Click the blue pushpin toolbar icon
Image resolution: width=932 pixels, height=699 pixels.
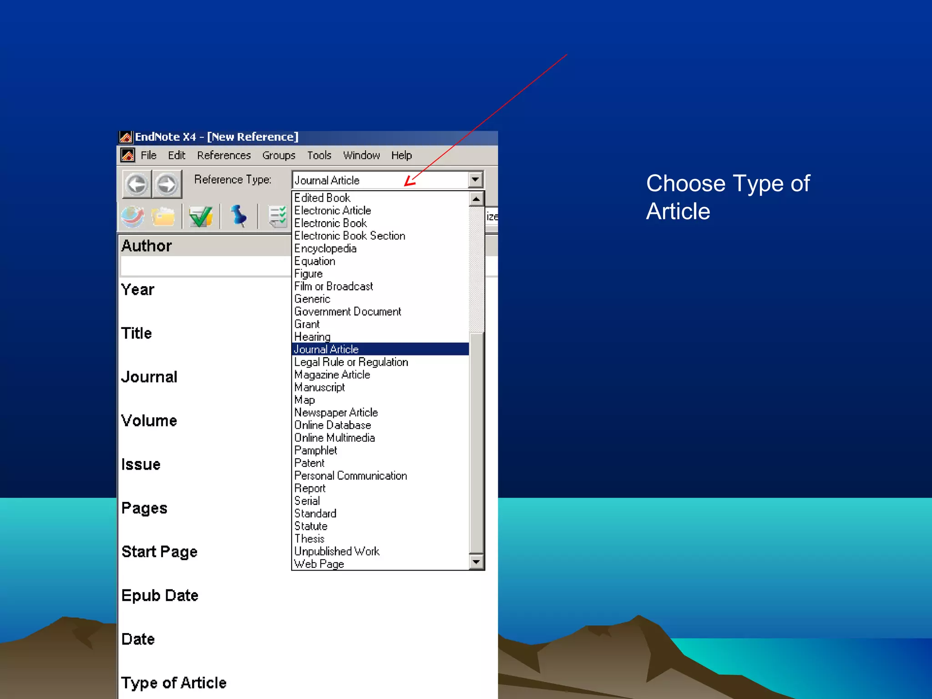(238, 216)
